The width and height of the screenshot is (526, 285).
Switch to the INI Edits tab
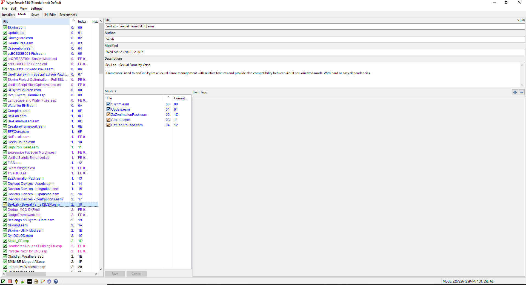50,15
